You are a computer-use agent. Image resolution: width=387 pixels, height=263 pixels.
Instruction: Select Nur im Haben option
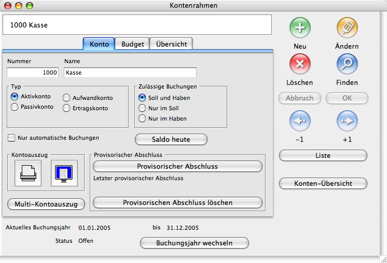pyautogui.click(x=142, y=119)
